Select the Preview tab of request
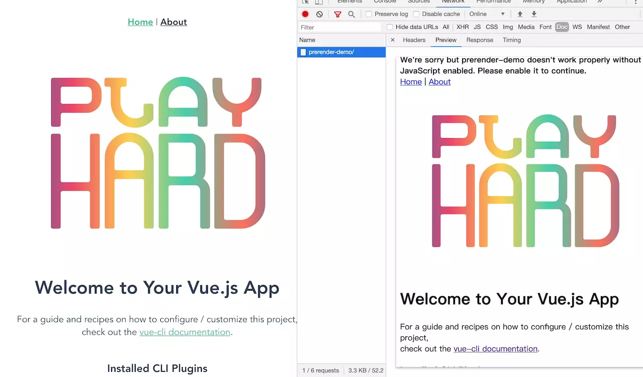 446,40
